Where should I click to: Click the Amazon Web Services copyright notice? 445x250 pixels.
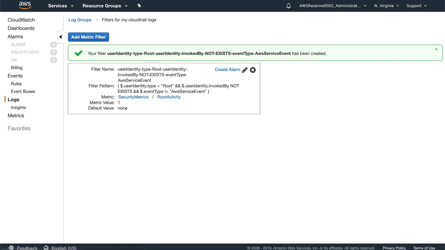click(311, 248)
